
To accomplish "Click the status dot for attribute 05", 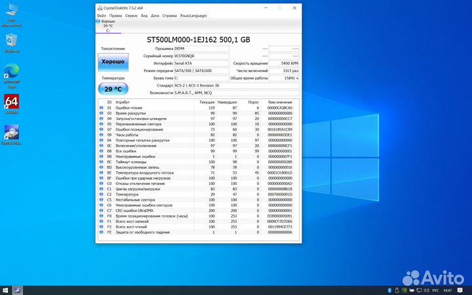I will (x=101, y=124).
